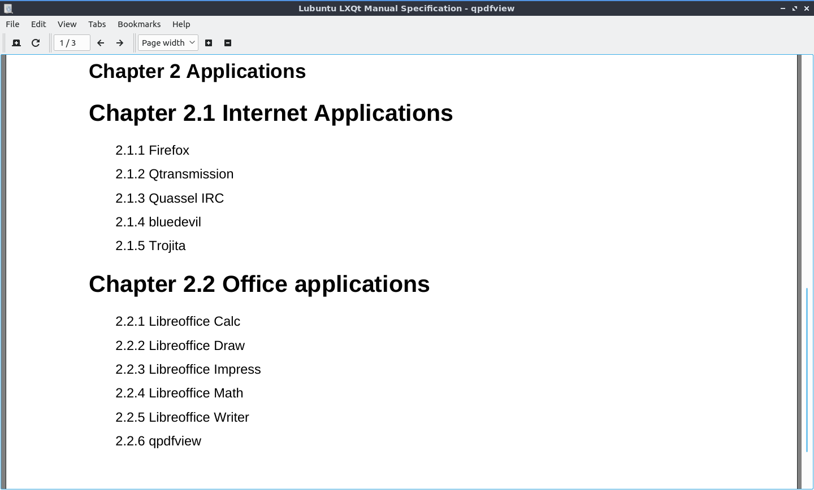Click the Open in new tab toolbar icon
The height and width of the screenshot is (490, 814).
click(x=16, y=43)
